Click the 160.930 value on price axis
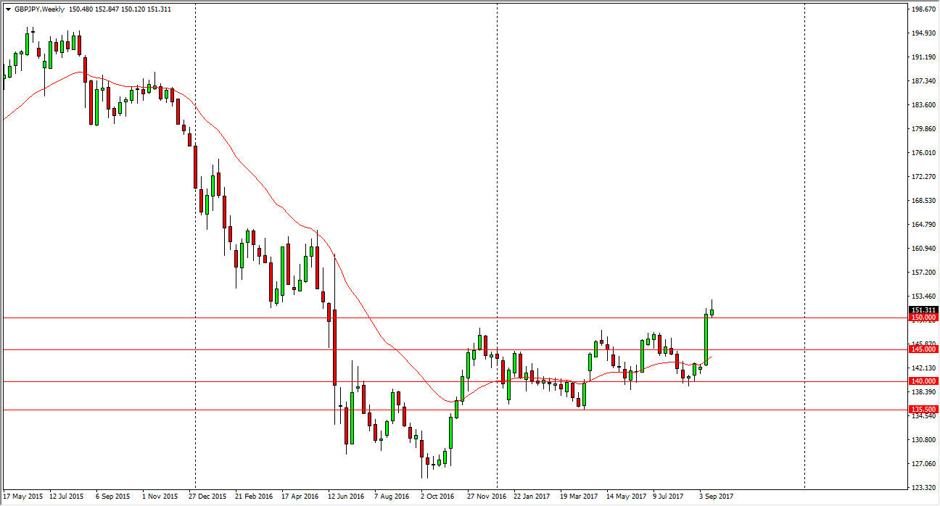940x506 pixels. click(923, 249)
